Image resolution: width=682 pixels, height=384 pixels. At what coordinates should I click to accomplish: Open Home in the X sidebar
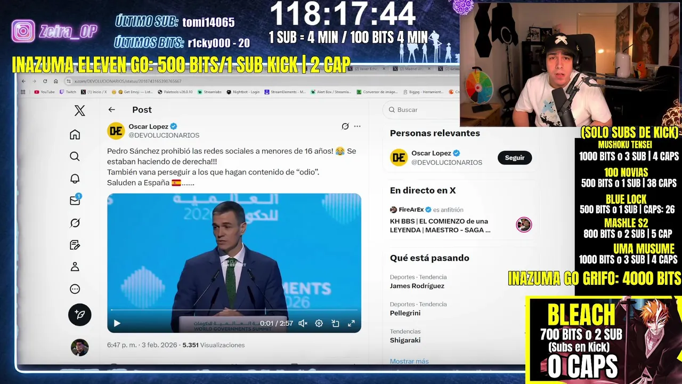click(x=75, y=134)
